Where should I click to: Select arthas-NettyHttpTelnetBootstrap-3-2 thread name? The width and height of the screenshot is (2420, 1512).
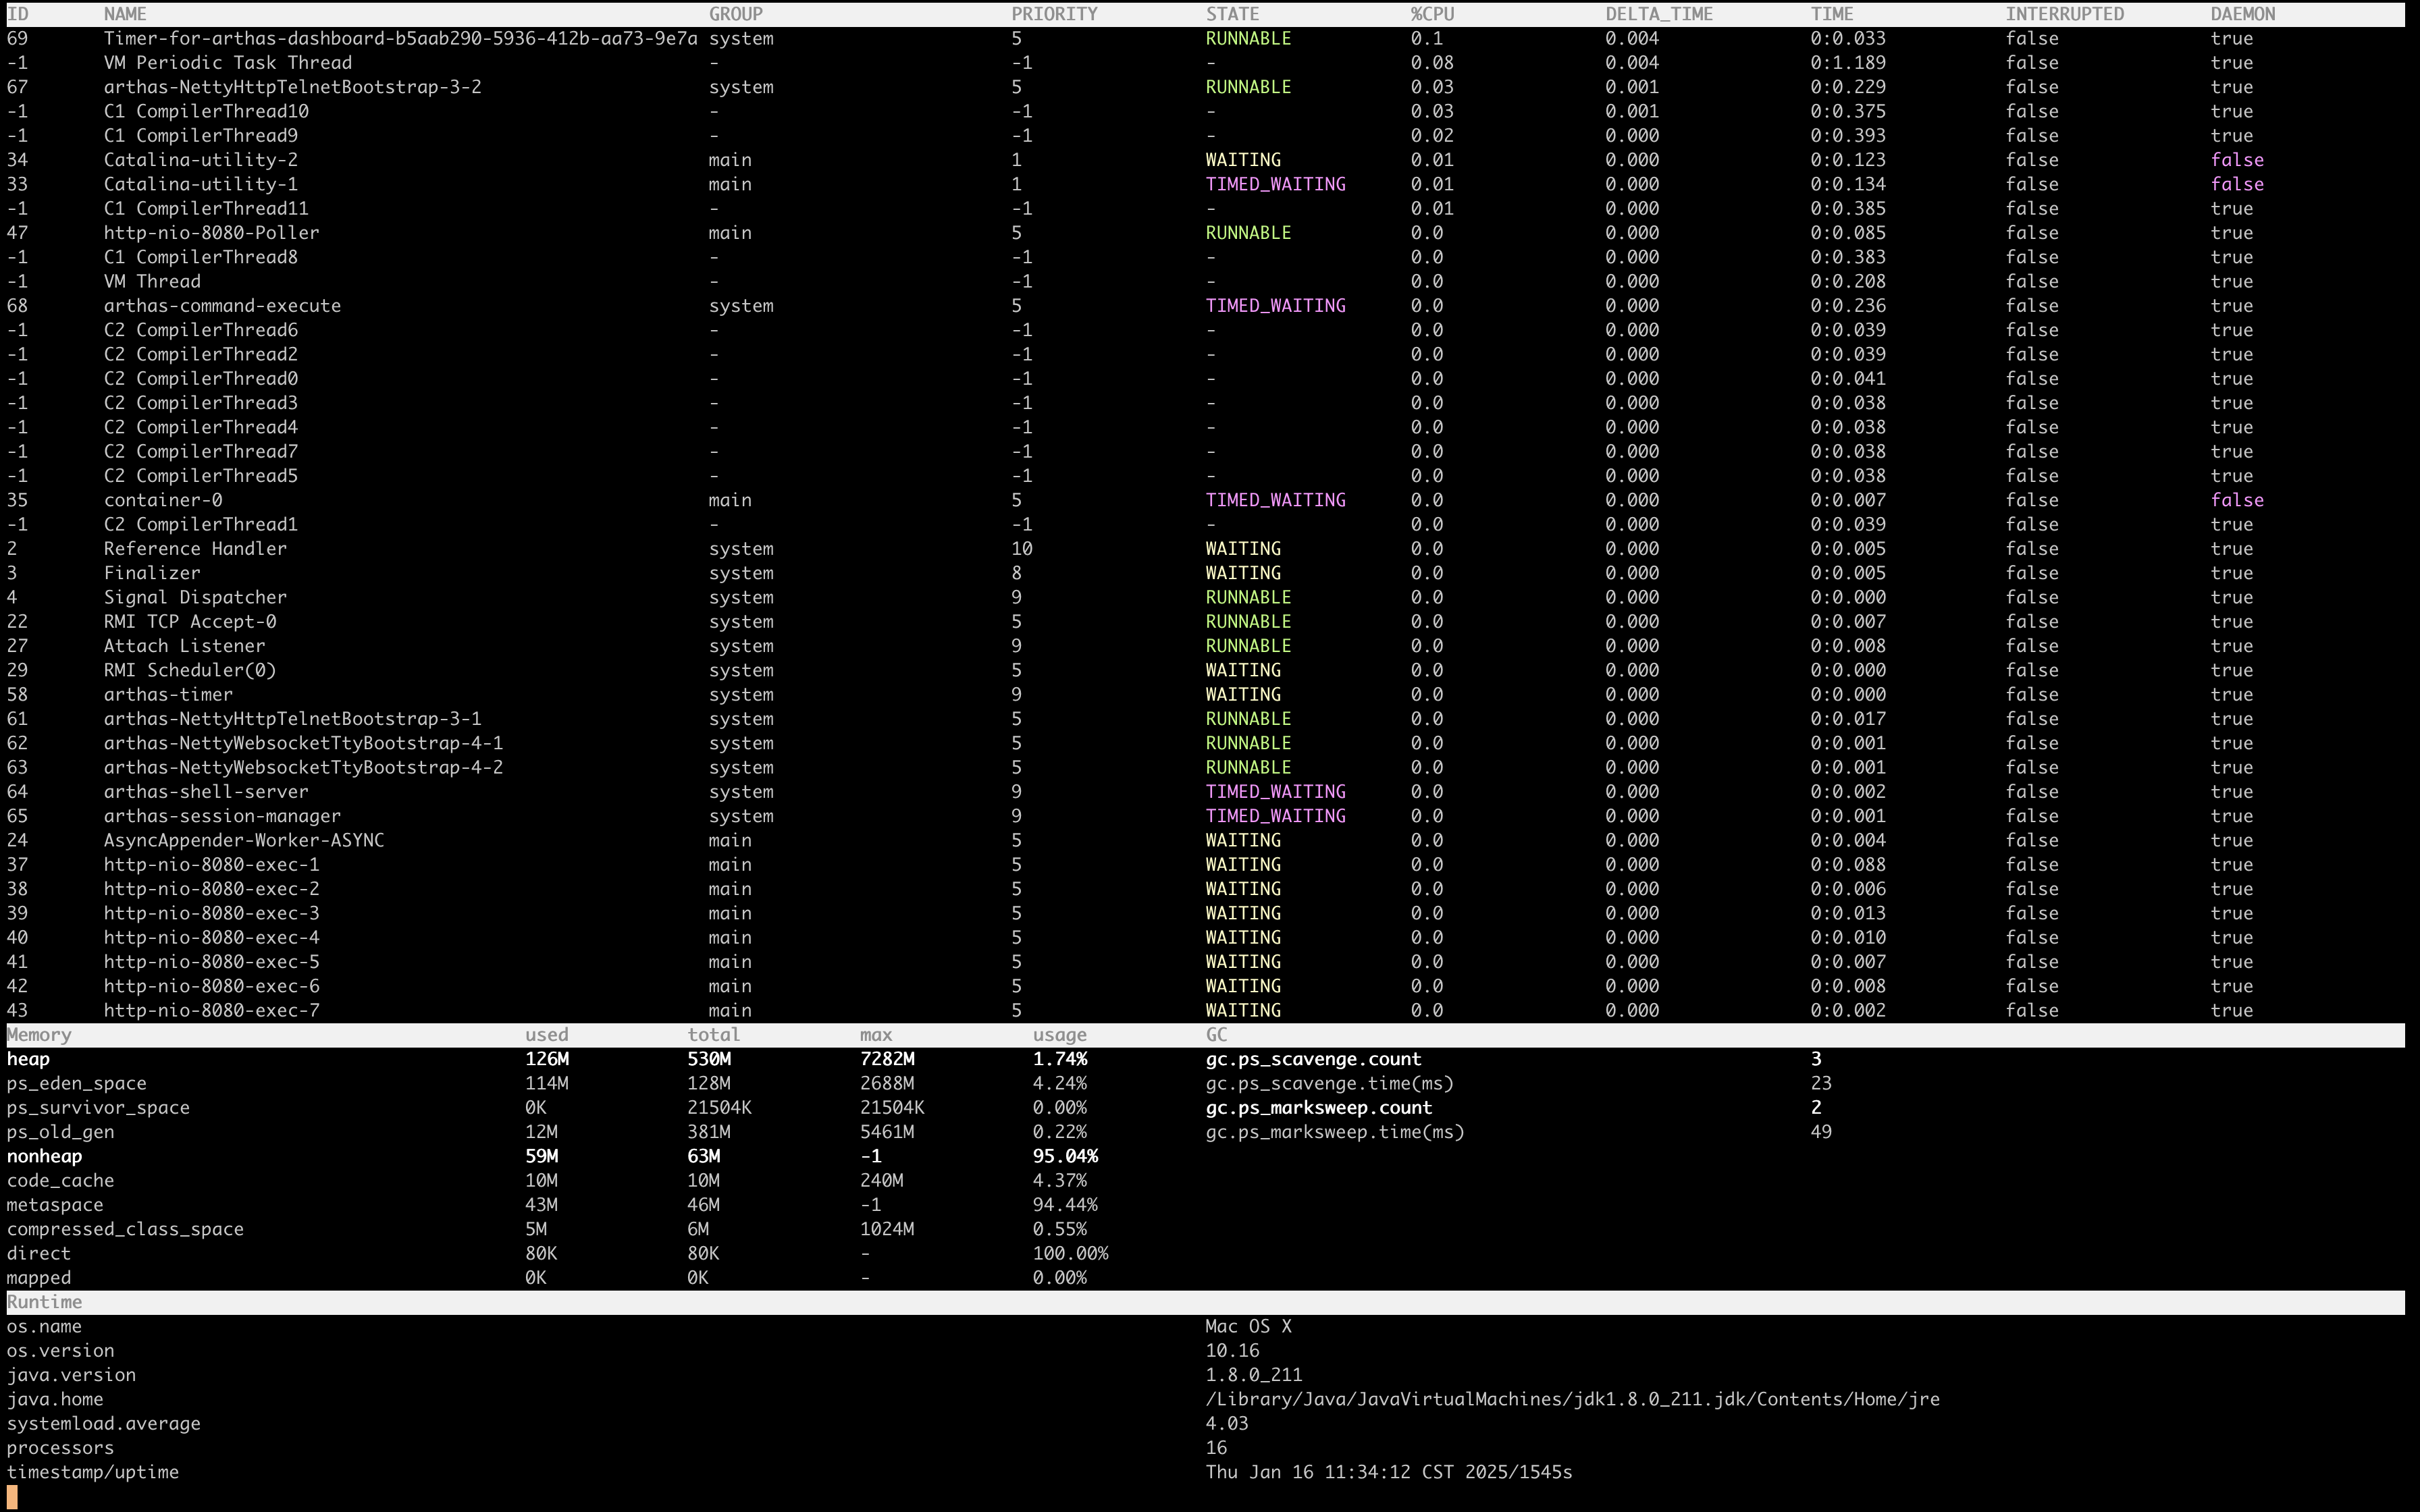pyautogui.click(x=293, y=87)
